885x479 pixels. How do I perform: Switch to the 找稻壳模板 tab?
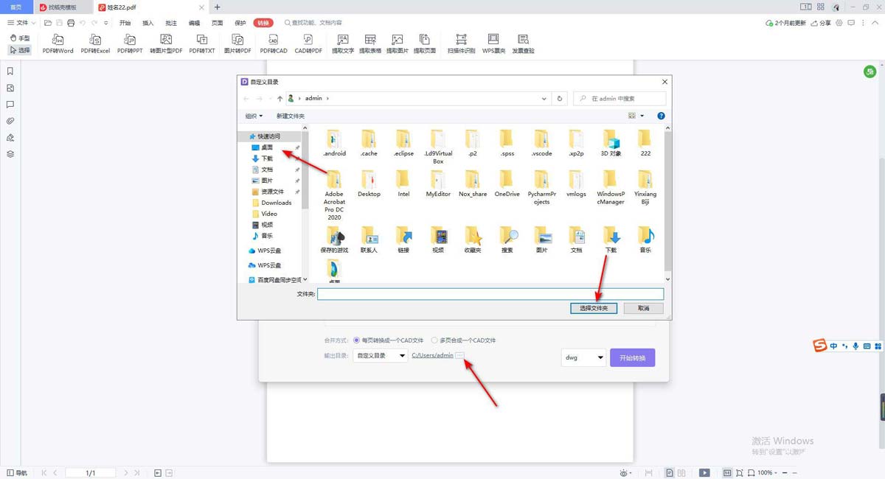click(x=62, y=7)
